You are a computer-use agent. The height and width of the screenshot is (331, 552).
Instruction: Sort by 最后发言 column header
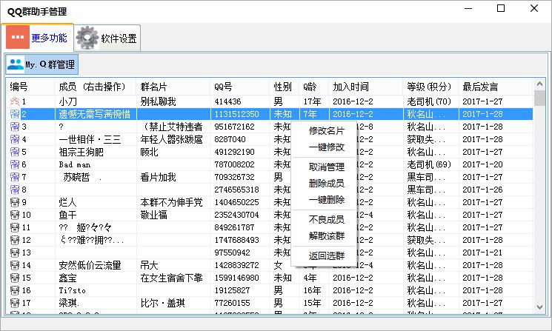tap(496, 87)
